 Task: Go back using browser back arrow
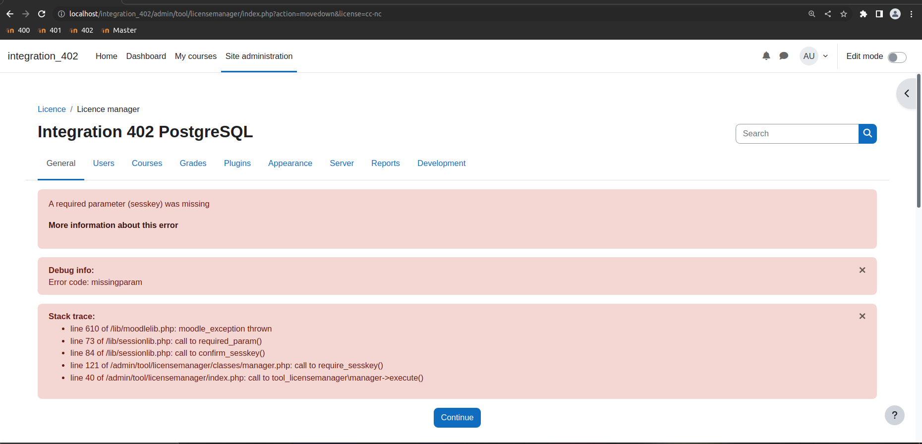point(10,14)
